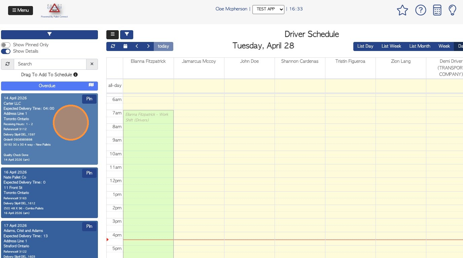Image resolution: width=463 pixels, height=258 pixels.
Task: Jump to today on the schedule
Action: 163,46
